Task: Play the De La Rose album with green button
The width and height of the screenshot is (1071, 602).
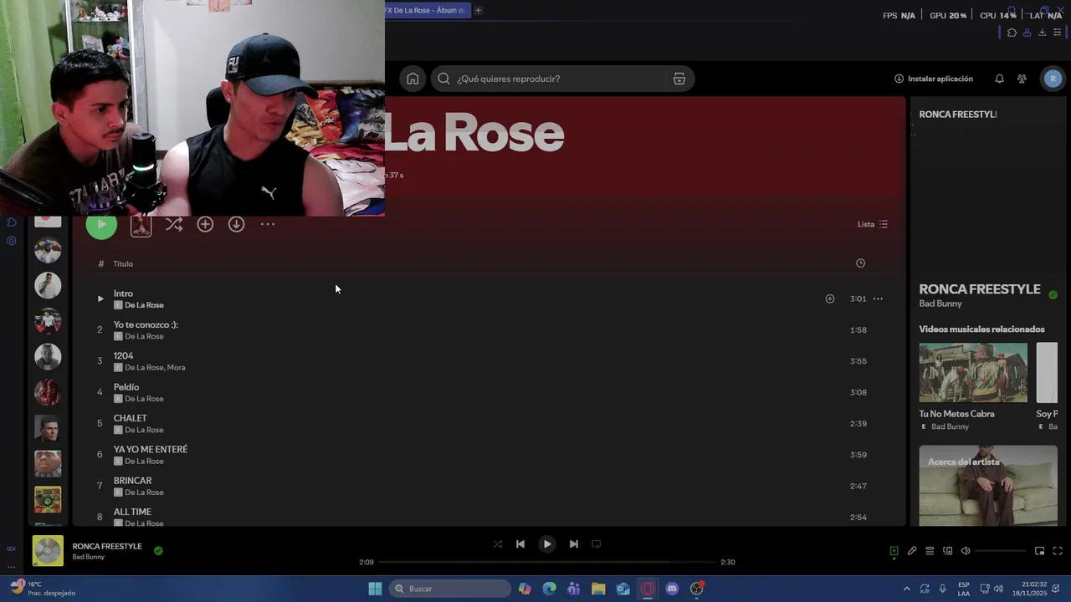Action: pos(101,224)
